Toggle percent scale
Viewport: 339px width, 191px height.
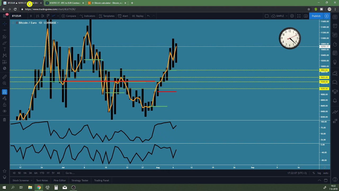click(x=314, y=173)
